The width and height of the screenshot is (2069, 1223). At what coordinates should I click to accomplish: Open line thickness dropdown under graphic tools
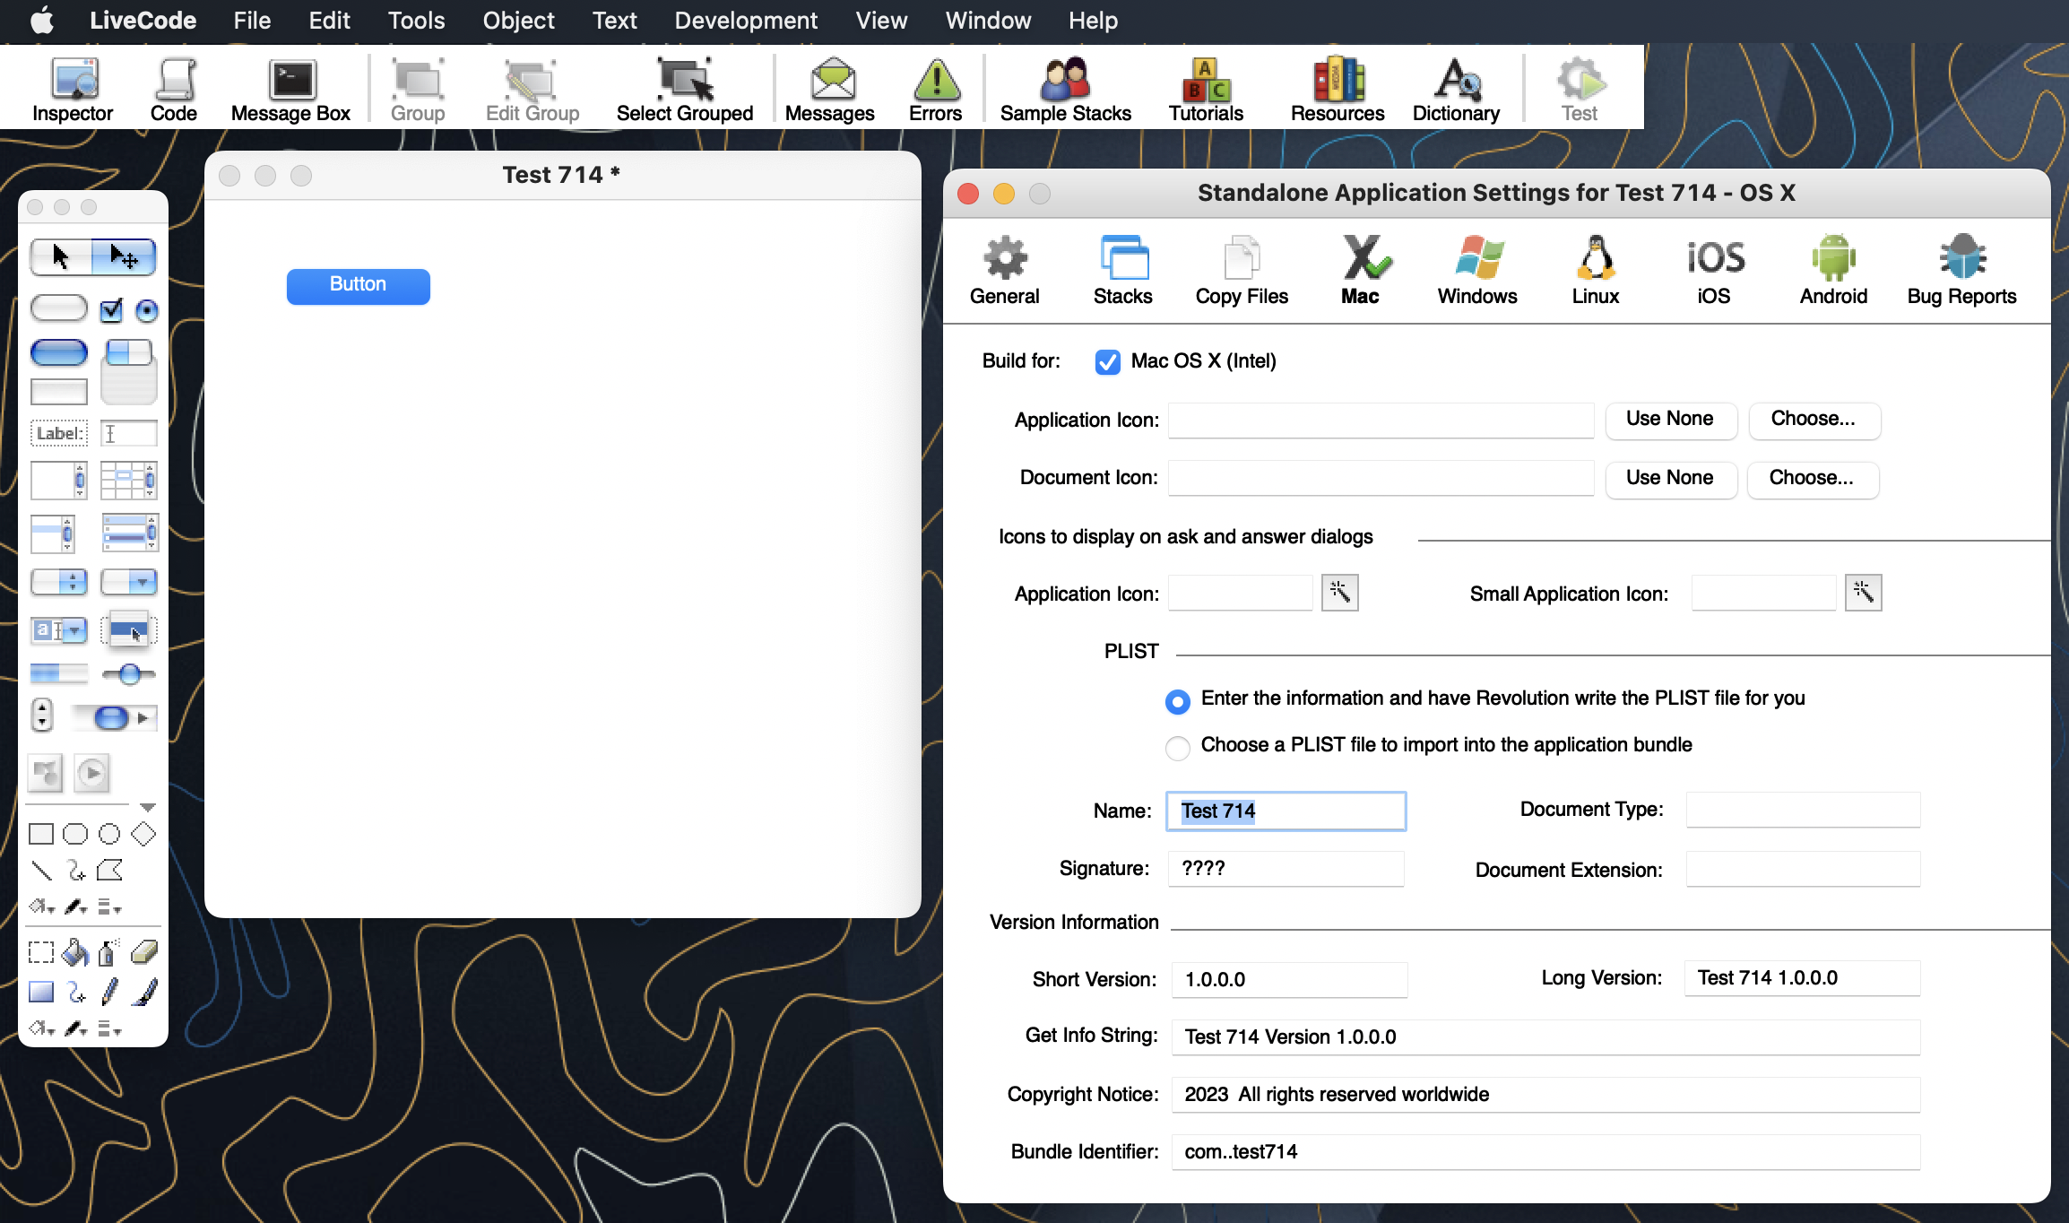click(109, 906)
